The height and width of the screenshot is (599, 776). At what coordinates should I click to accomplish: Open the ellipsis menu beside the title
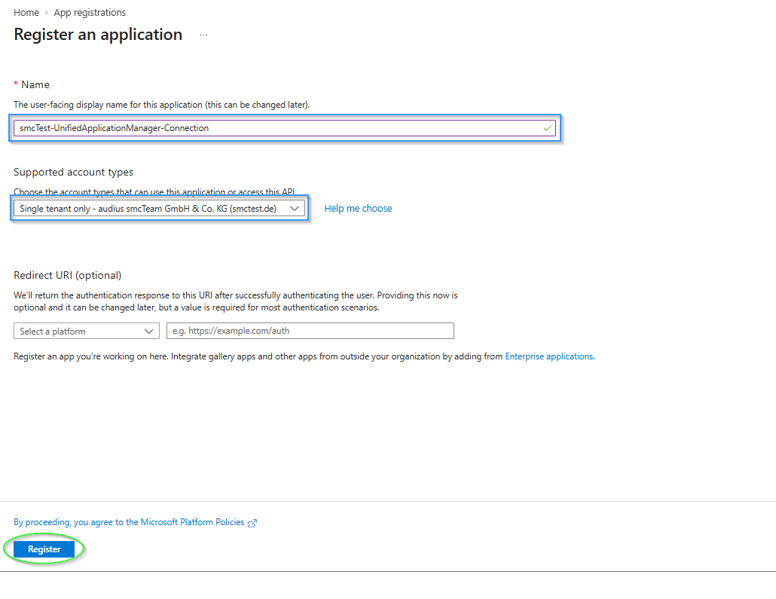pos(203,35)
